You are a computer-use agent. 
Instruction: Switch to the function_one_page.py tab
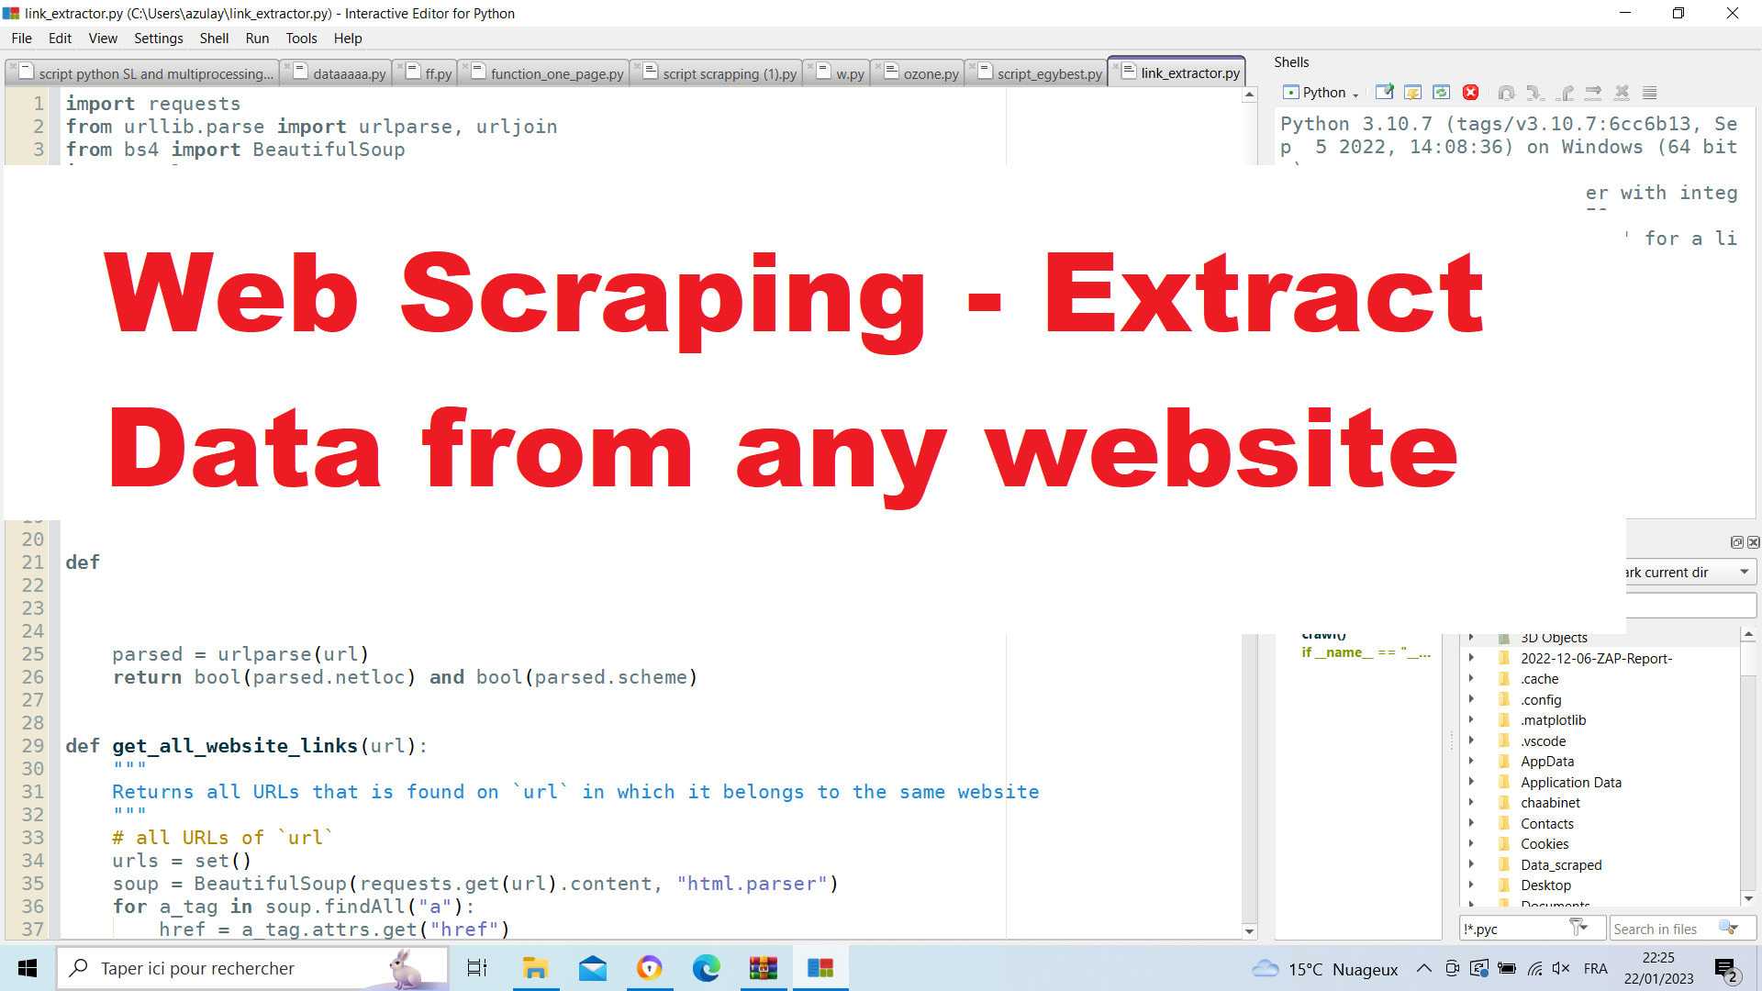[545, 73]
